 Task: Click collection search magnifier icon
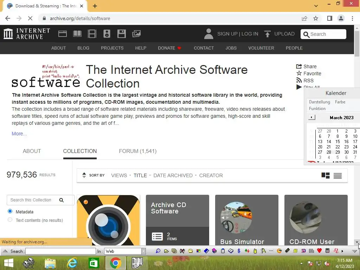(61, 200)
